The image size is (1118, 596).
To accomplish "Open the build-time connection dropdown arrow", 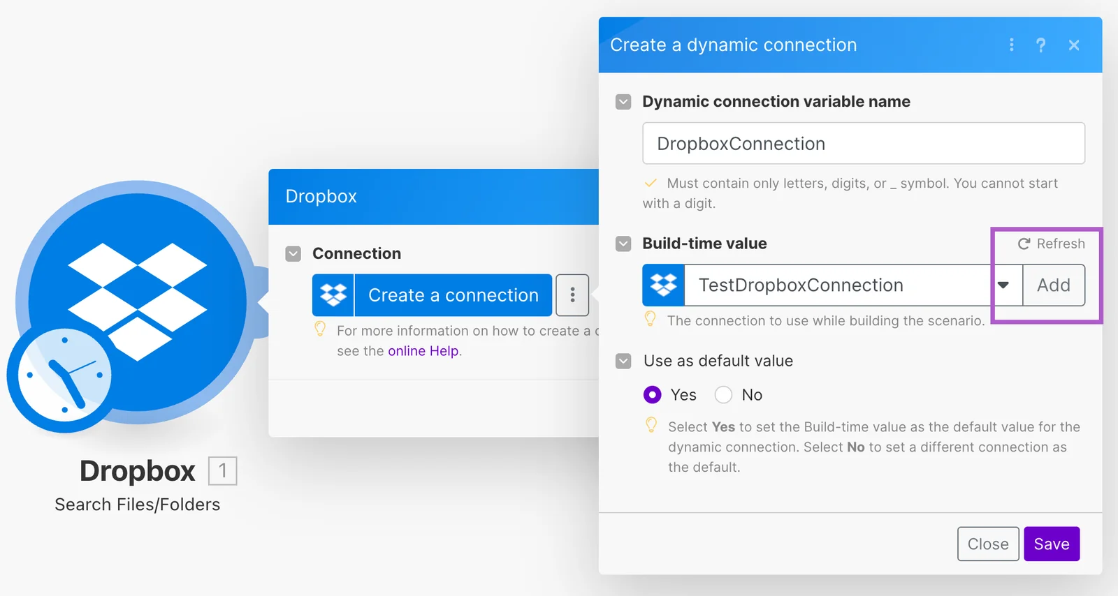I will point(1003,285).
